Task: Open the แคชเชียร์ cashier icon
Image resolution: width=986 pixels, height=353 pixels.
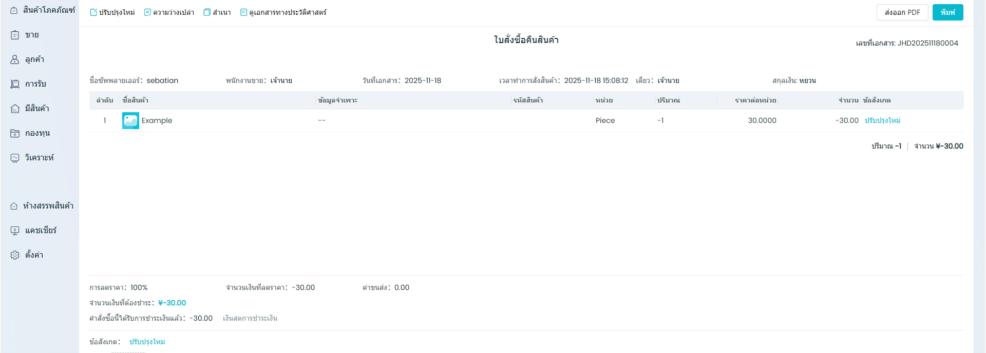Action: pos(15,231)
